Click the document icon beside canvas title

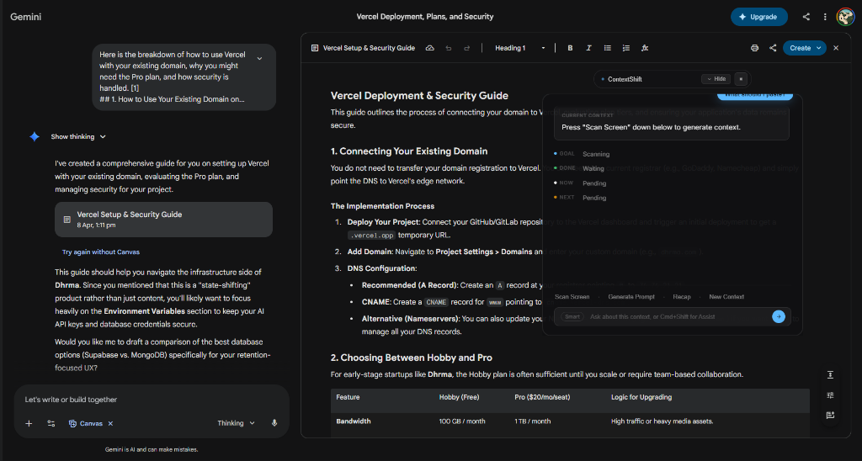coord(315,48)
